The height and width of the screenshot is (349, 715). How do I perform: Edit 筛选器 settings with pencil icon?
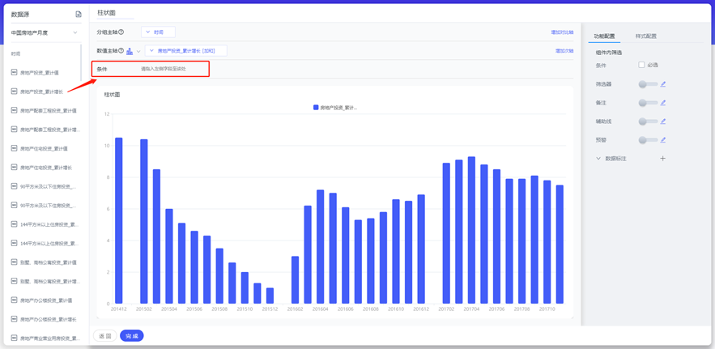click(x=663, y=84)
